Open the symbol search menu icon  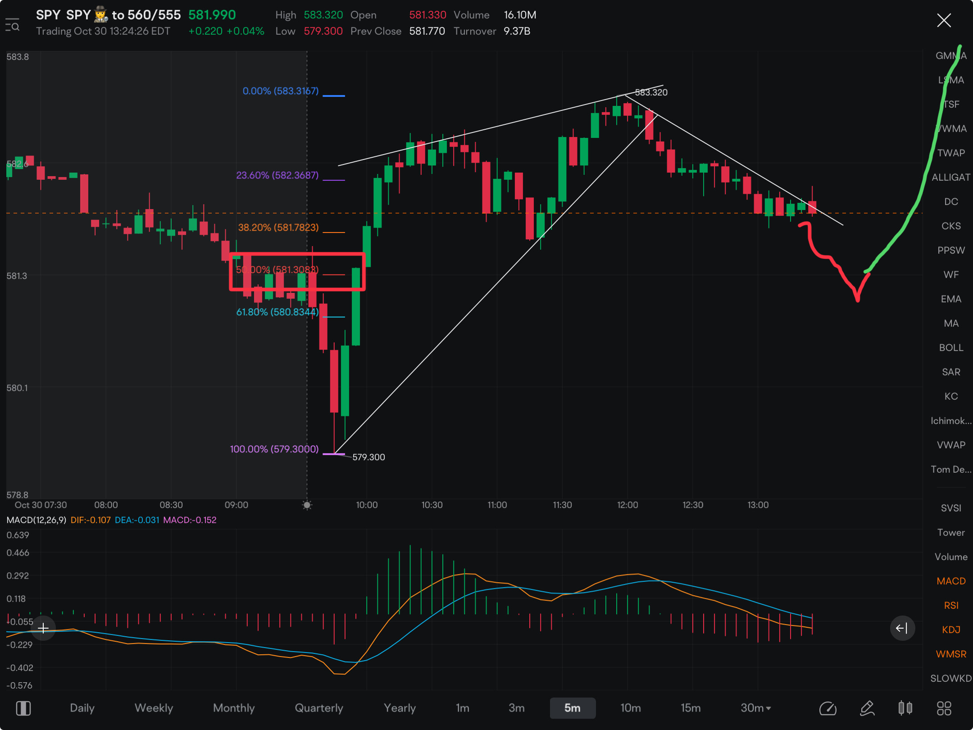pyautogui.click(x=12, y=24)
